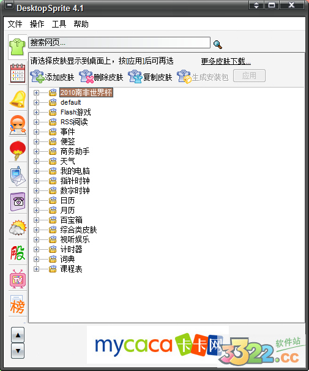Expand the Flash游戏 tree node

point(36,112)
